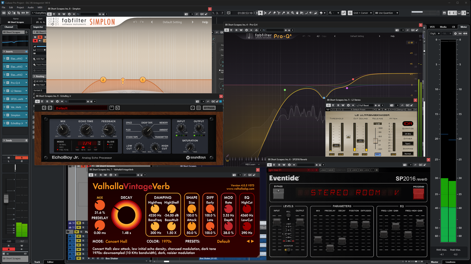Open EchoBoy...Jr insert slot dropdown arrow
This screenshot has width=471, height=264.
point(26,123)
